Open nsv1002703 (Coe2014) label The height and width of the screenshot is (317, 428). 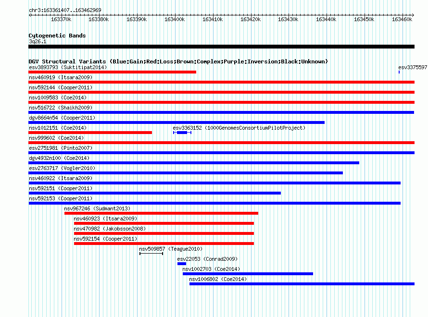(x=211, y=269)
